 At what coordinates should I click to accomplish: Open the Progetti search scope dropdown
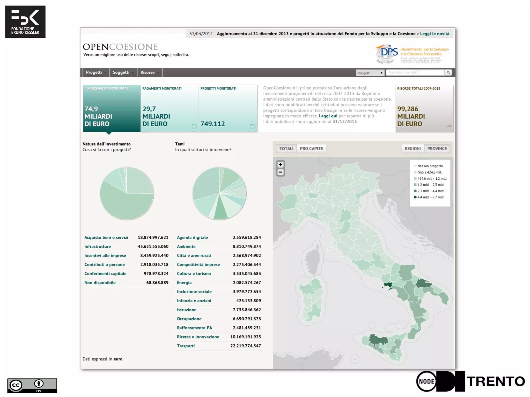(x=370, y=73)
